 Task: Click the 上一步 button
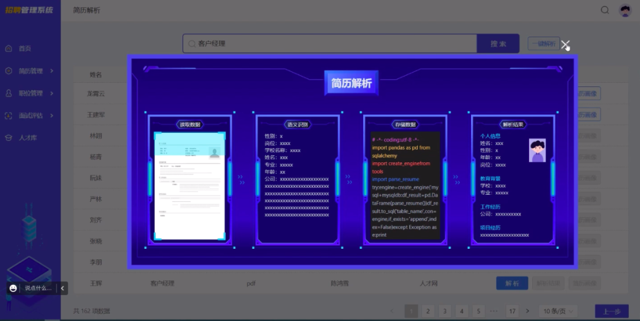coord(612,311)
